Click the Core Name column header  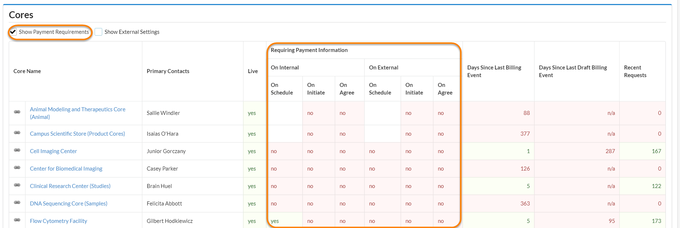pyautogui.click(x=27, y=71)
